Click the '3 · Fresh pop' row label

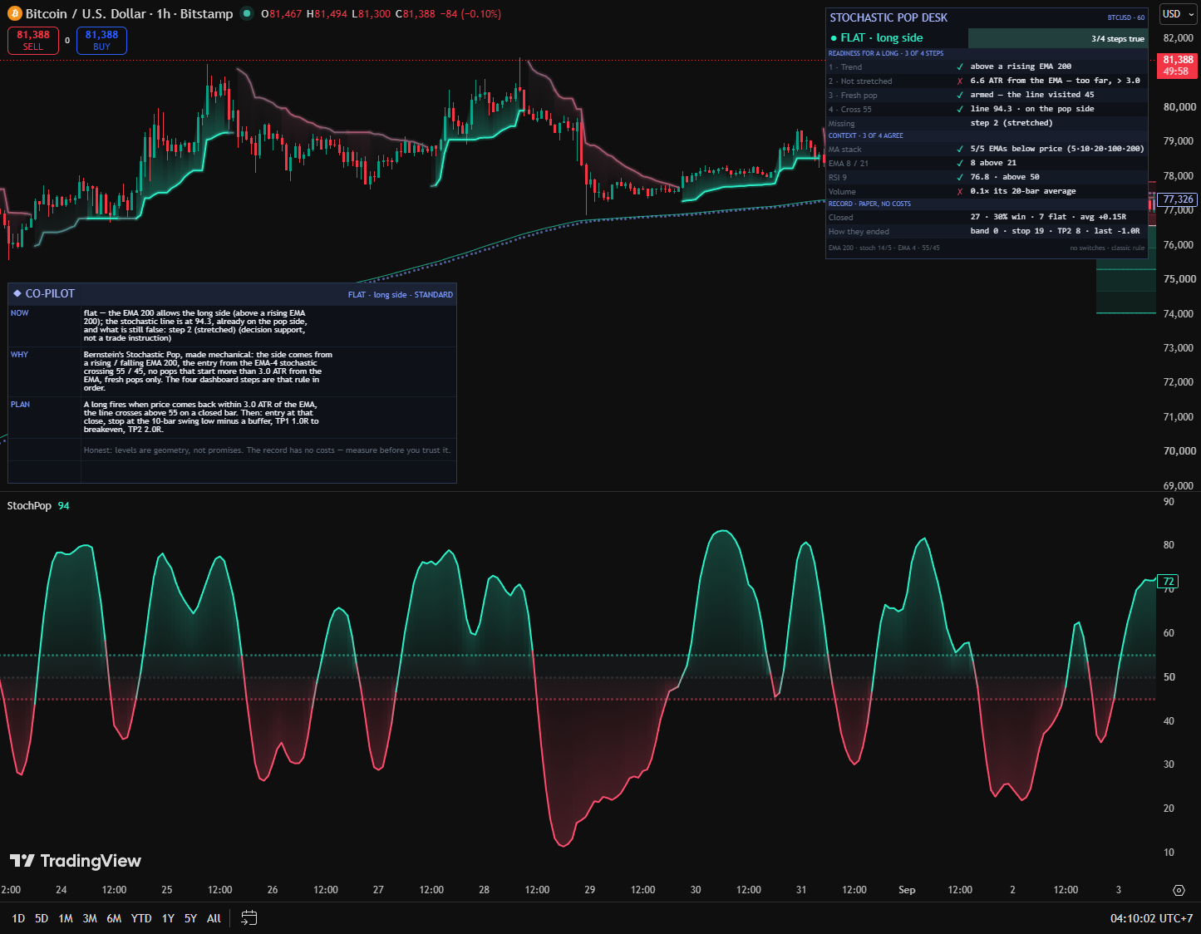(x=853, y=96)
